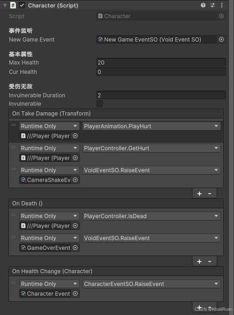
Task: Open the PlayerController.IsDead function dropdown
Action: [x=151, y=216]
